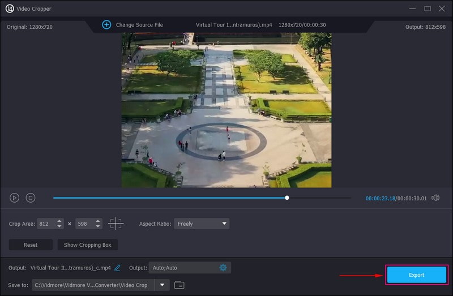Click the Video Cropper app logo
Image resolution: width=453 pixels, height=296 pixels.
10,8
